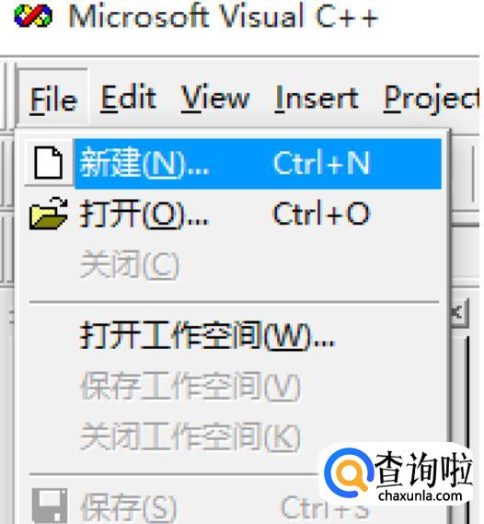Open the Edit menu
Screen dimensions: 484x524
(x=129, y=99)
